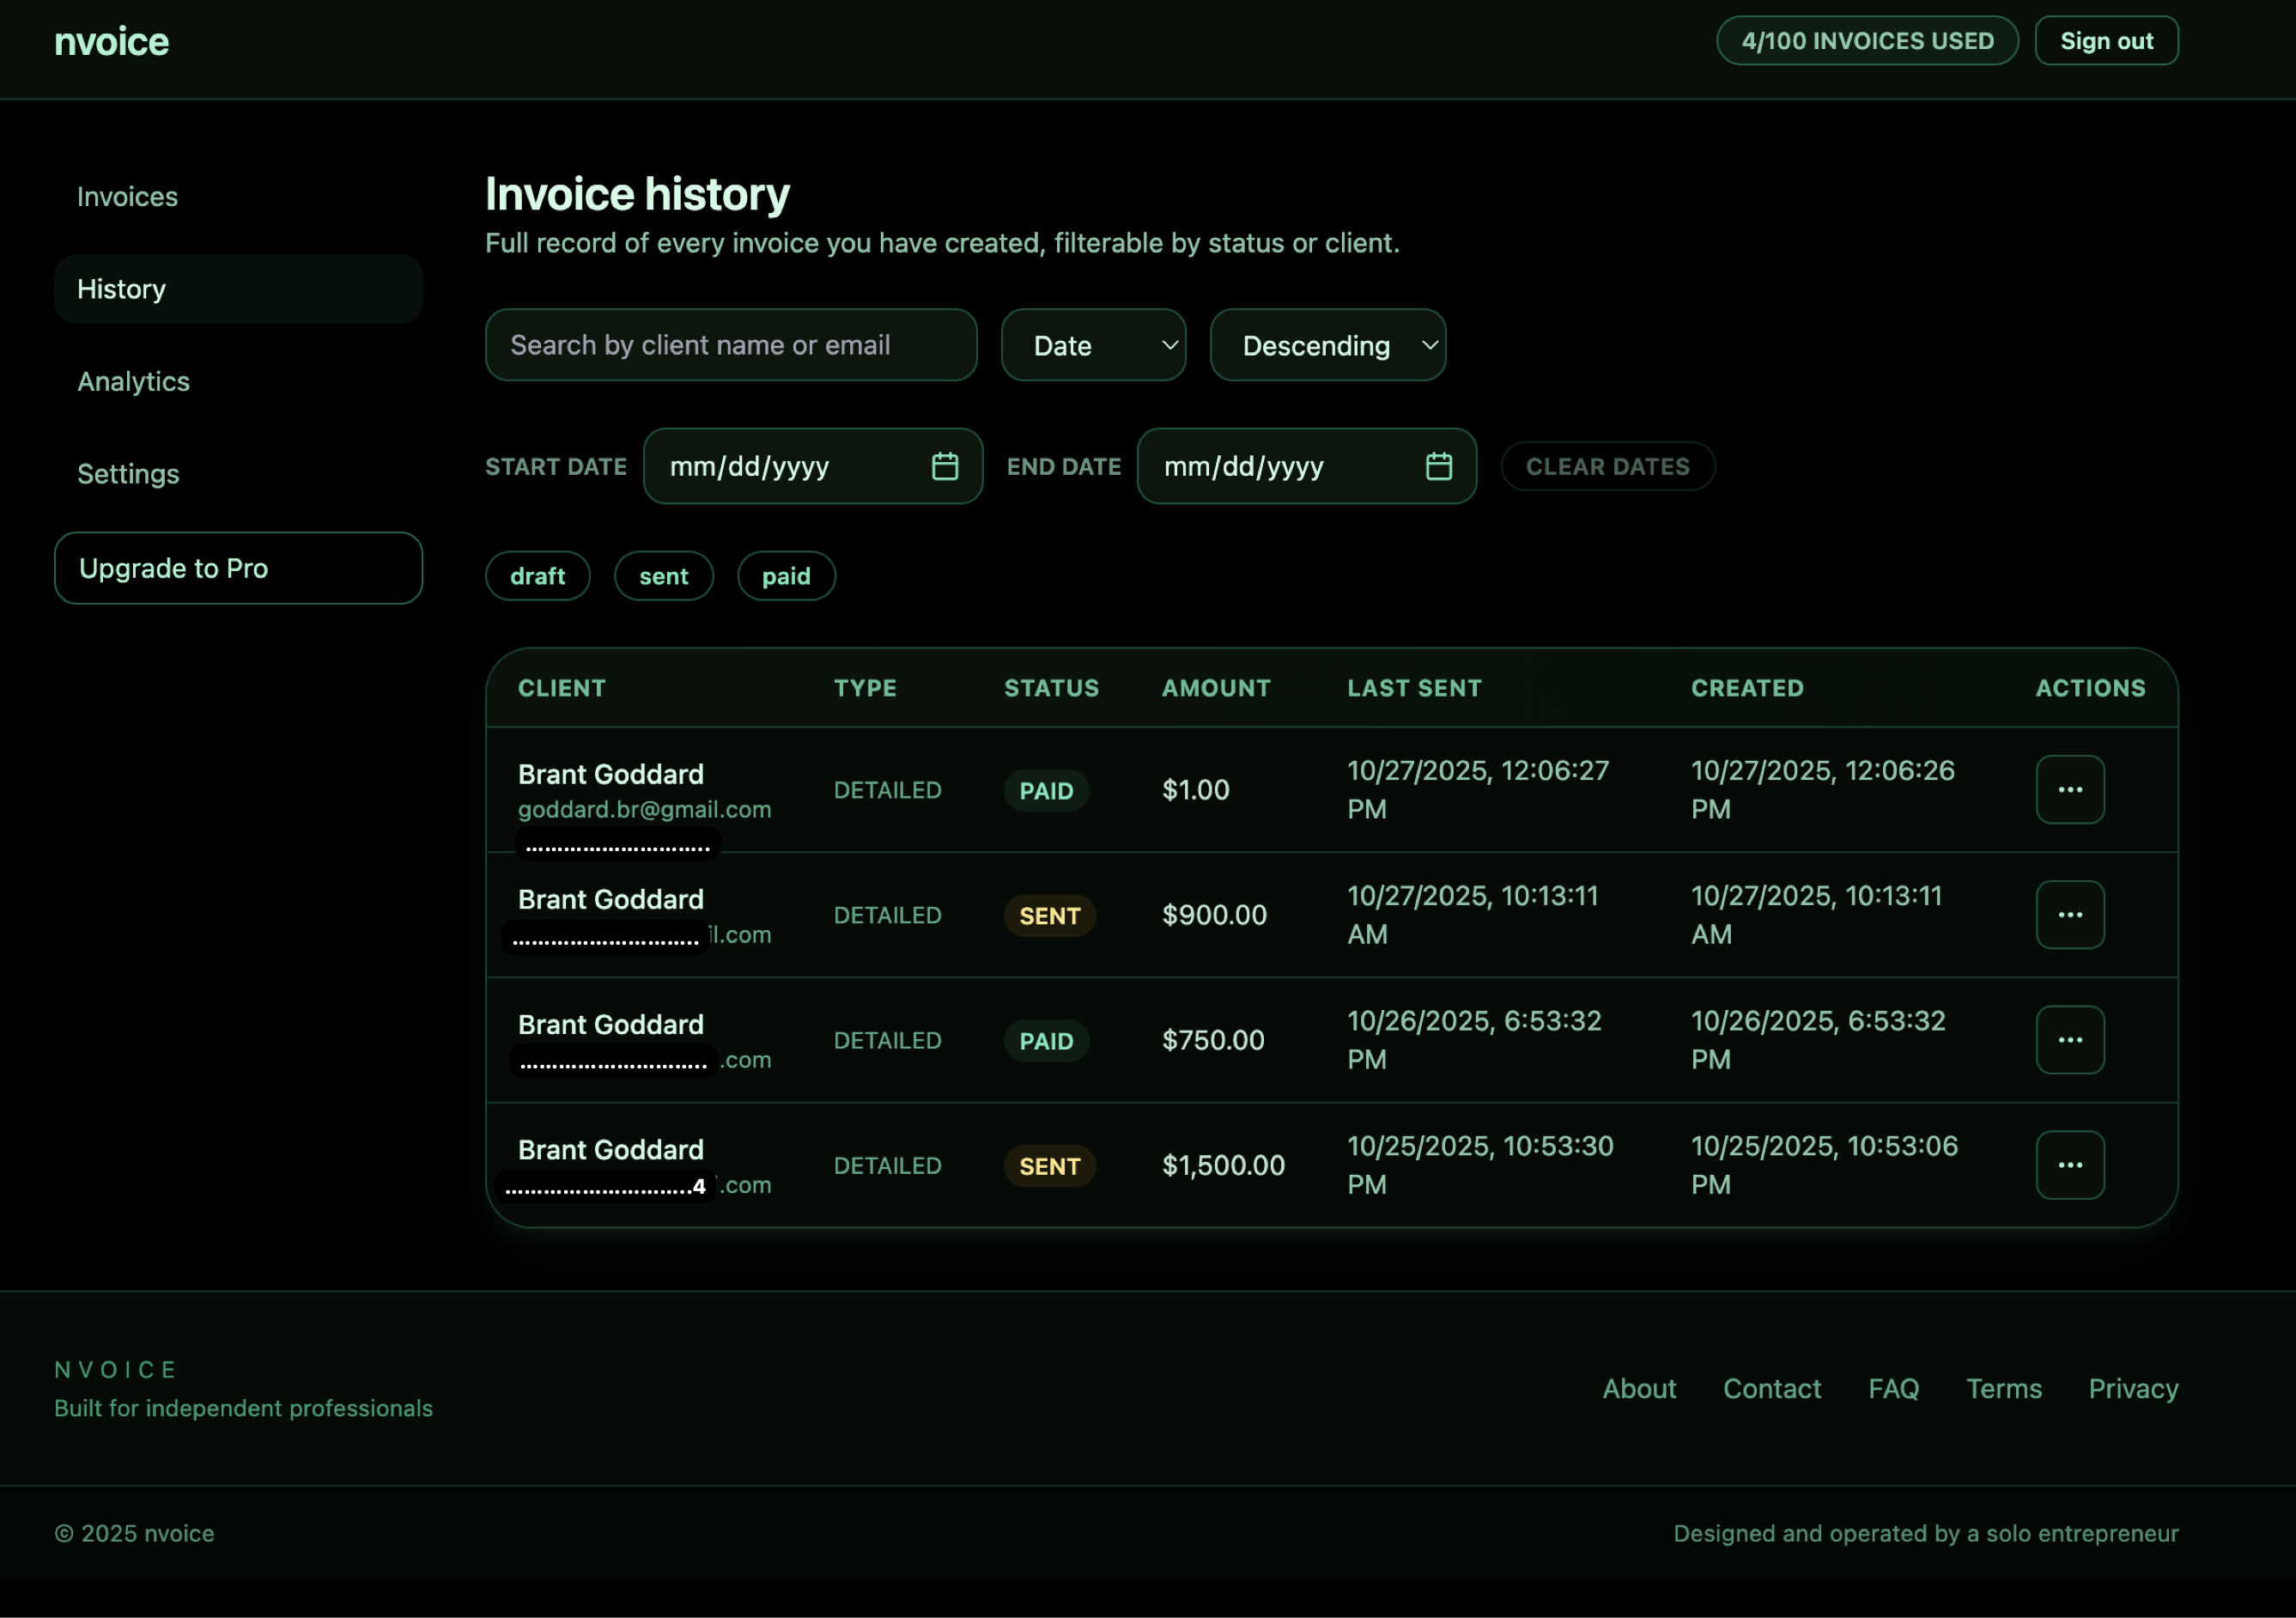Open Analytics from the sidebar

click(x=134, y=382)
